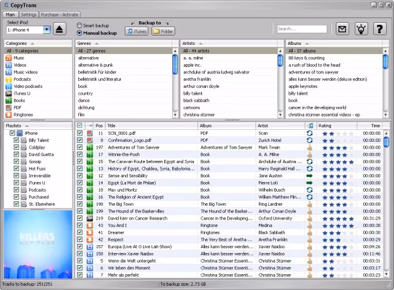394x290 pixels.
Task: Uncheck the checkbox for Dreamer track
Action: pyautogui.click(x=79, y=232)
